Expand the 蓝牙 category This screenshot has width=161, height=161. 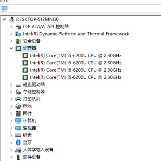pos(11,143)
